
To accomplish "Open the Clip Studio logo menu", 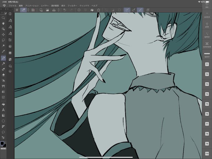I will click(x=4, y=6).
